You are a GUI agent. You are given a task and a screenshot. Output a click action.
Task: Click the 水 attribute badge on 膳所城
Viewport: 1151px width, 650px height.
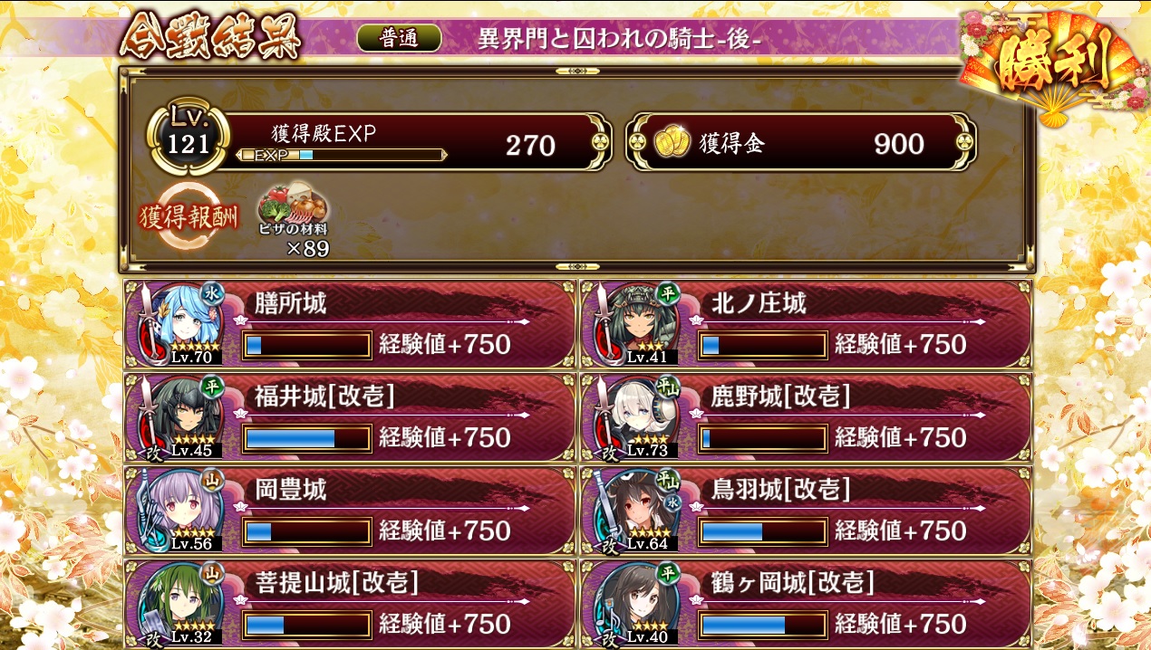[211, 293]
